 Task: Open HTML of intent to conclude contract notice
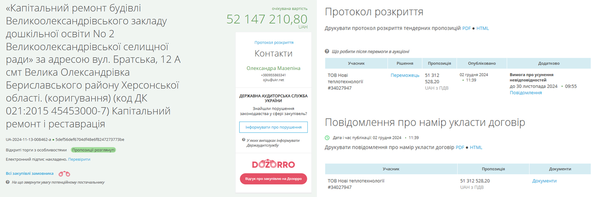click(x=476, y=147)
